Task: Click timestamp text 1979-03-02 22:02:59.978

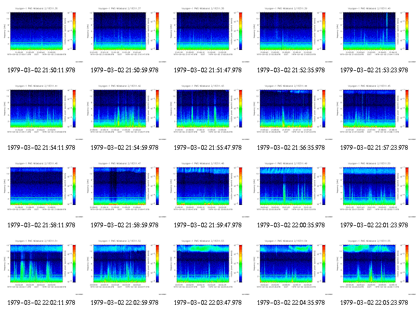Action: (x=125, y=303)
